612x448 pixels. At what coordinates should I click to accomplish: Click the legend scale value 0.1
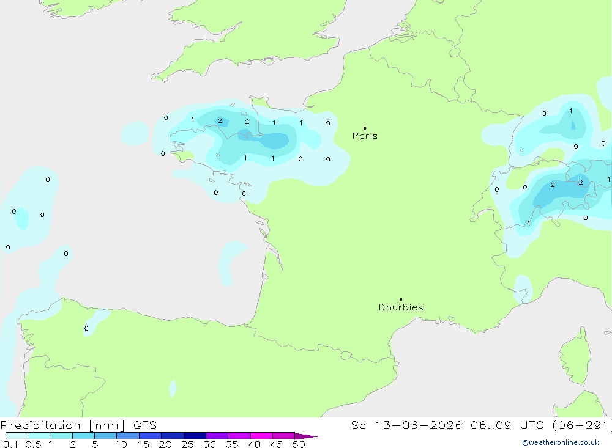pos(10,444)
